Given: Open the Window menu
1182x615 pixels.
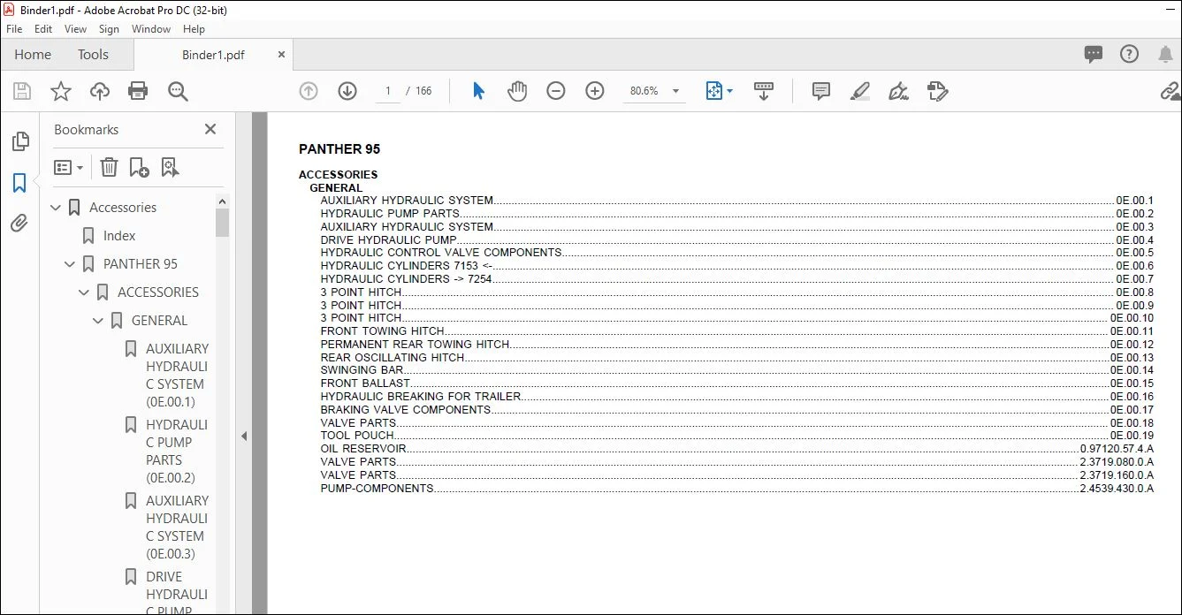Looking at the screenshot, I should (x=151, y=29).
